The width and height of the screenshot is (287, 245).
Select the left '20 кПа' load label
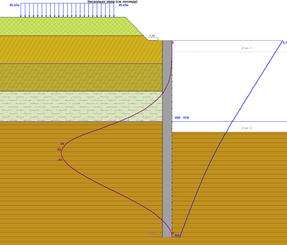pyautogui.click(x=15, y=5)
